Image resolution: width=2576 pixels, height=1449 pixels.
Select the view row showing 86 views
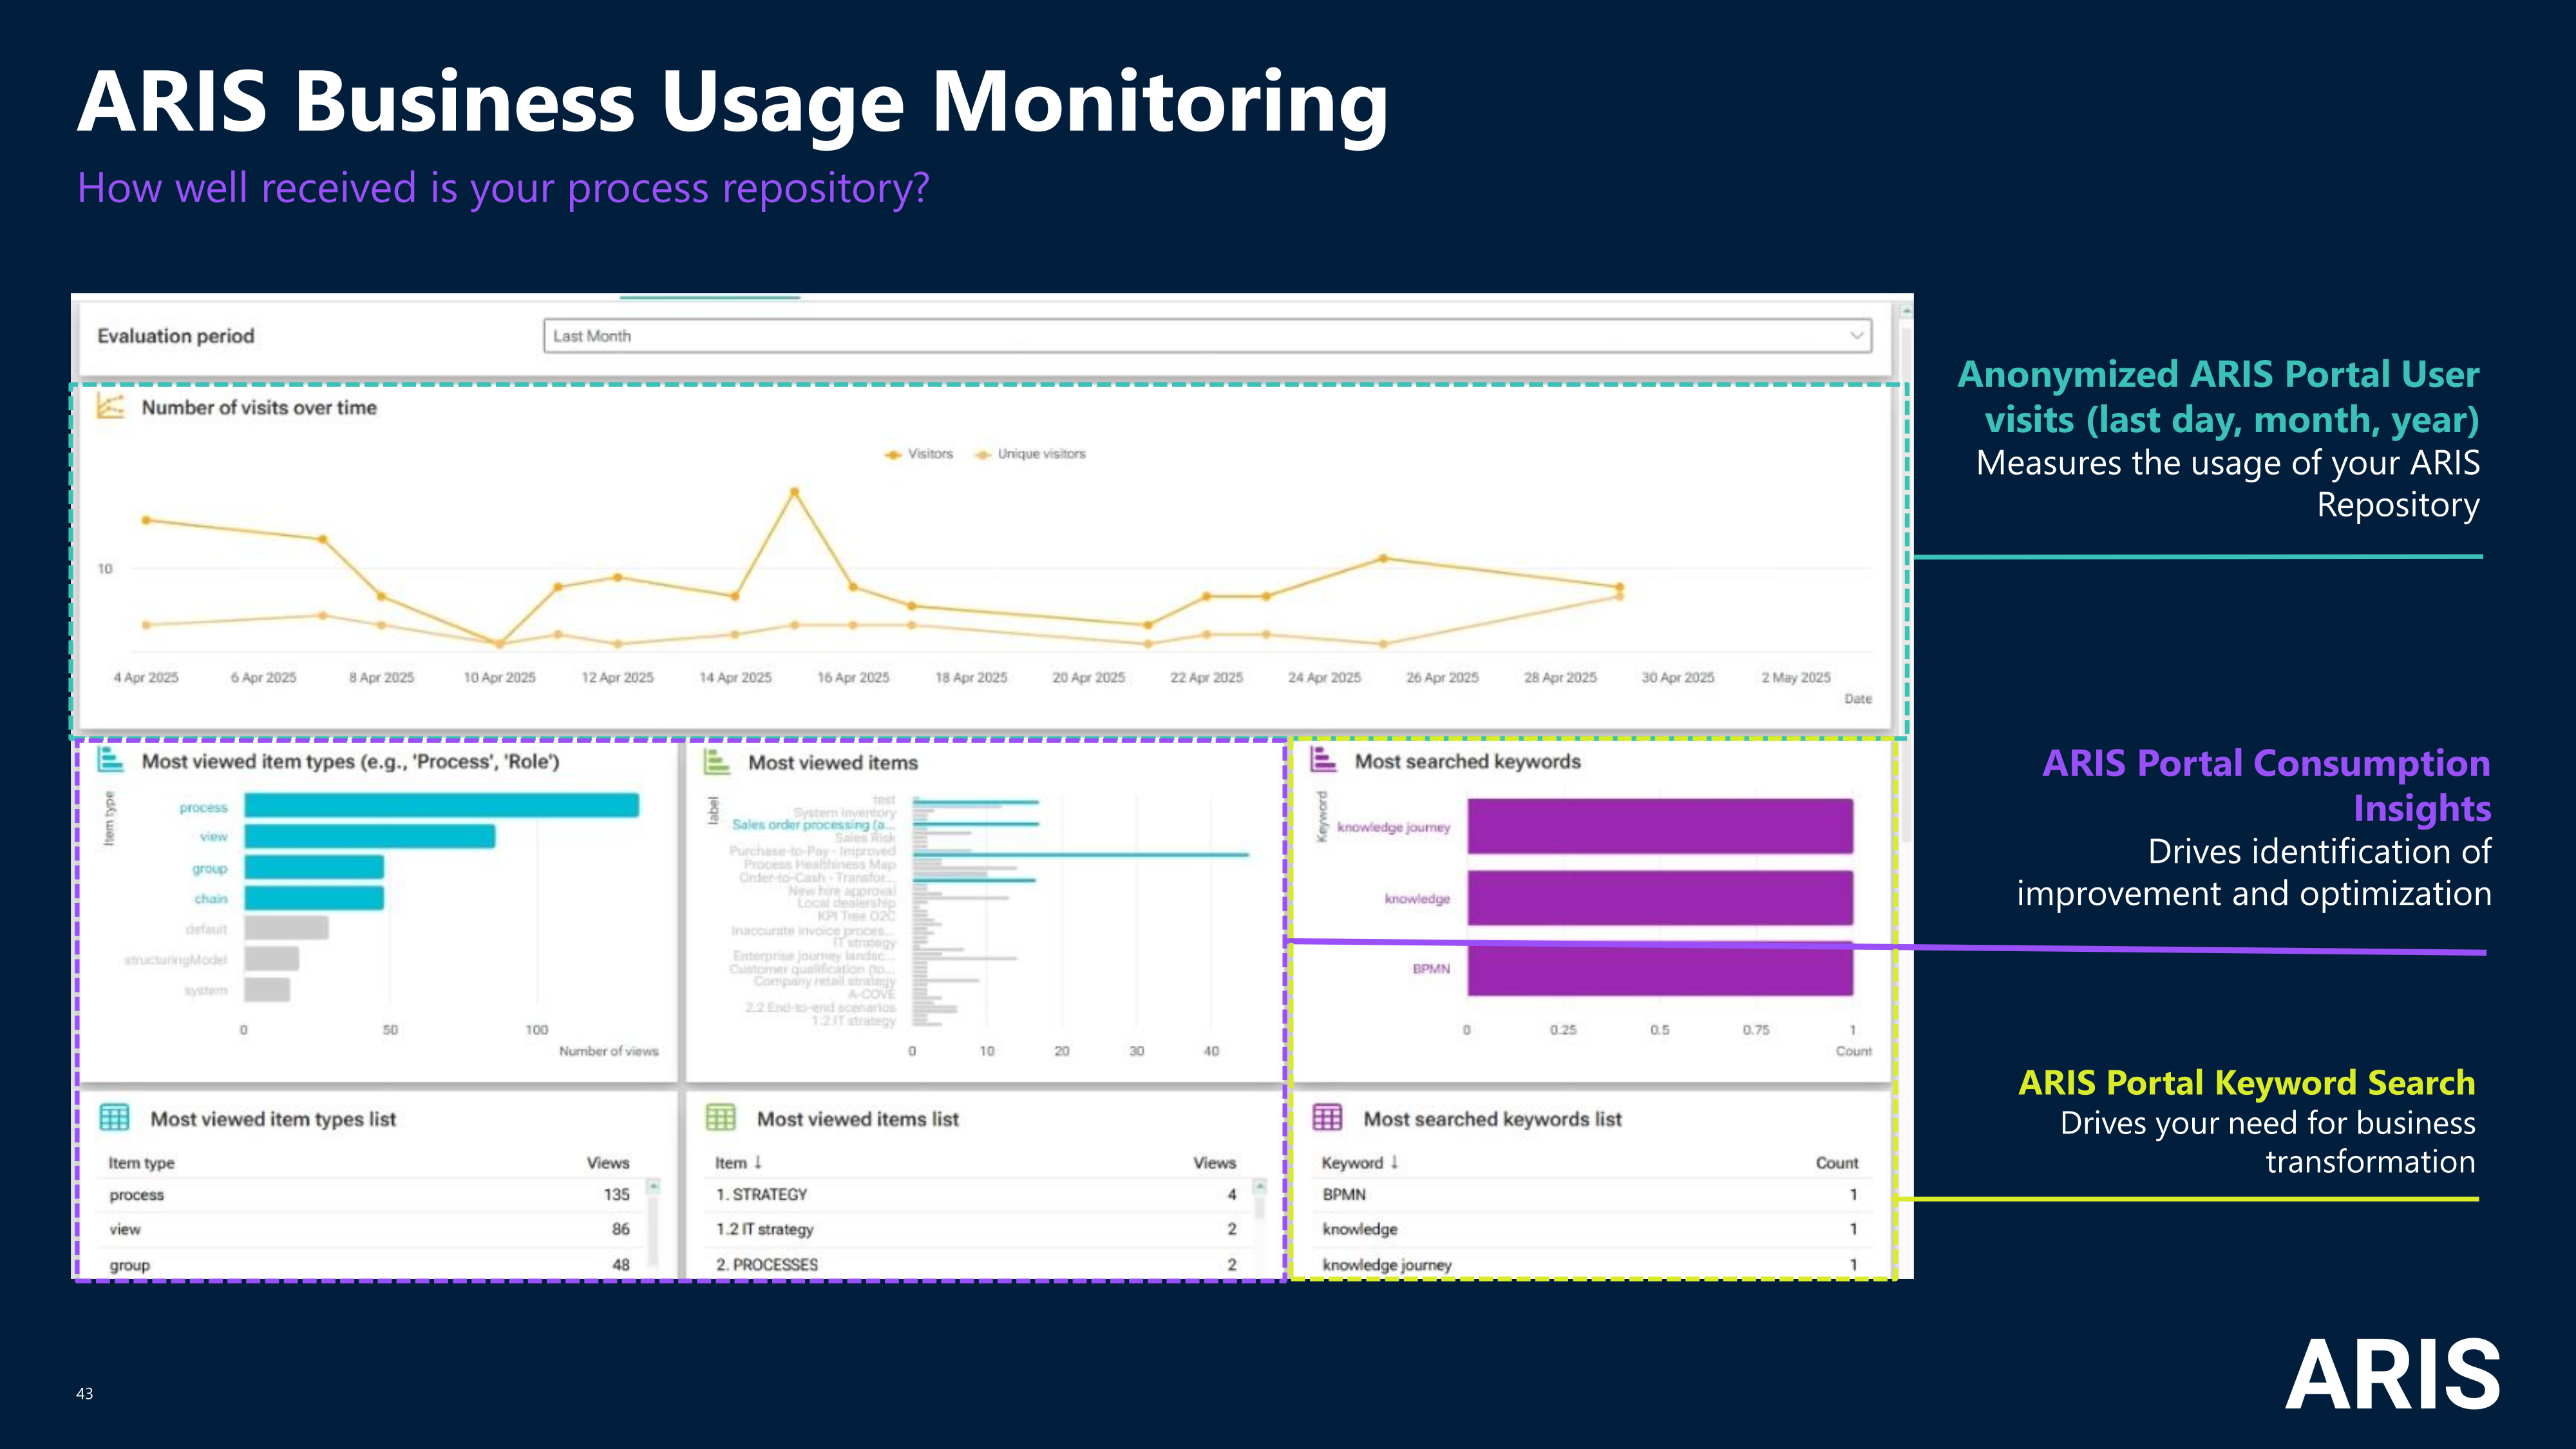370,1230
